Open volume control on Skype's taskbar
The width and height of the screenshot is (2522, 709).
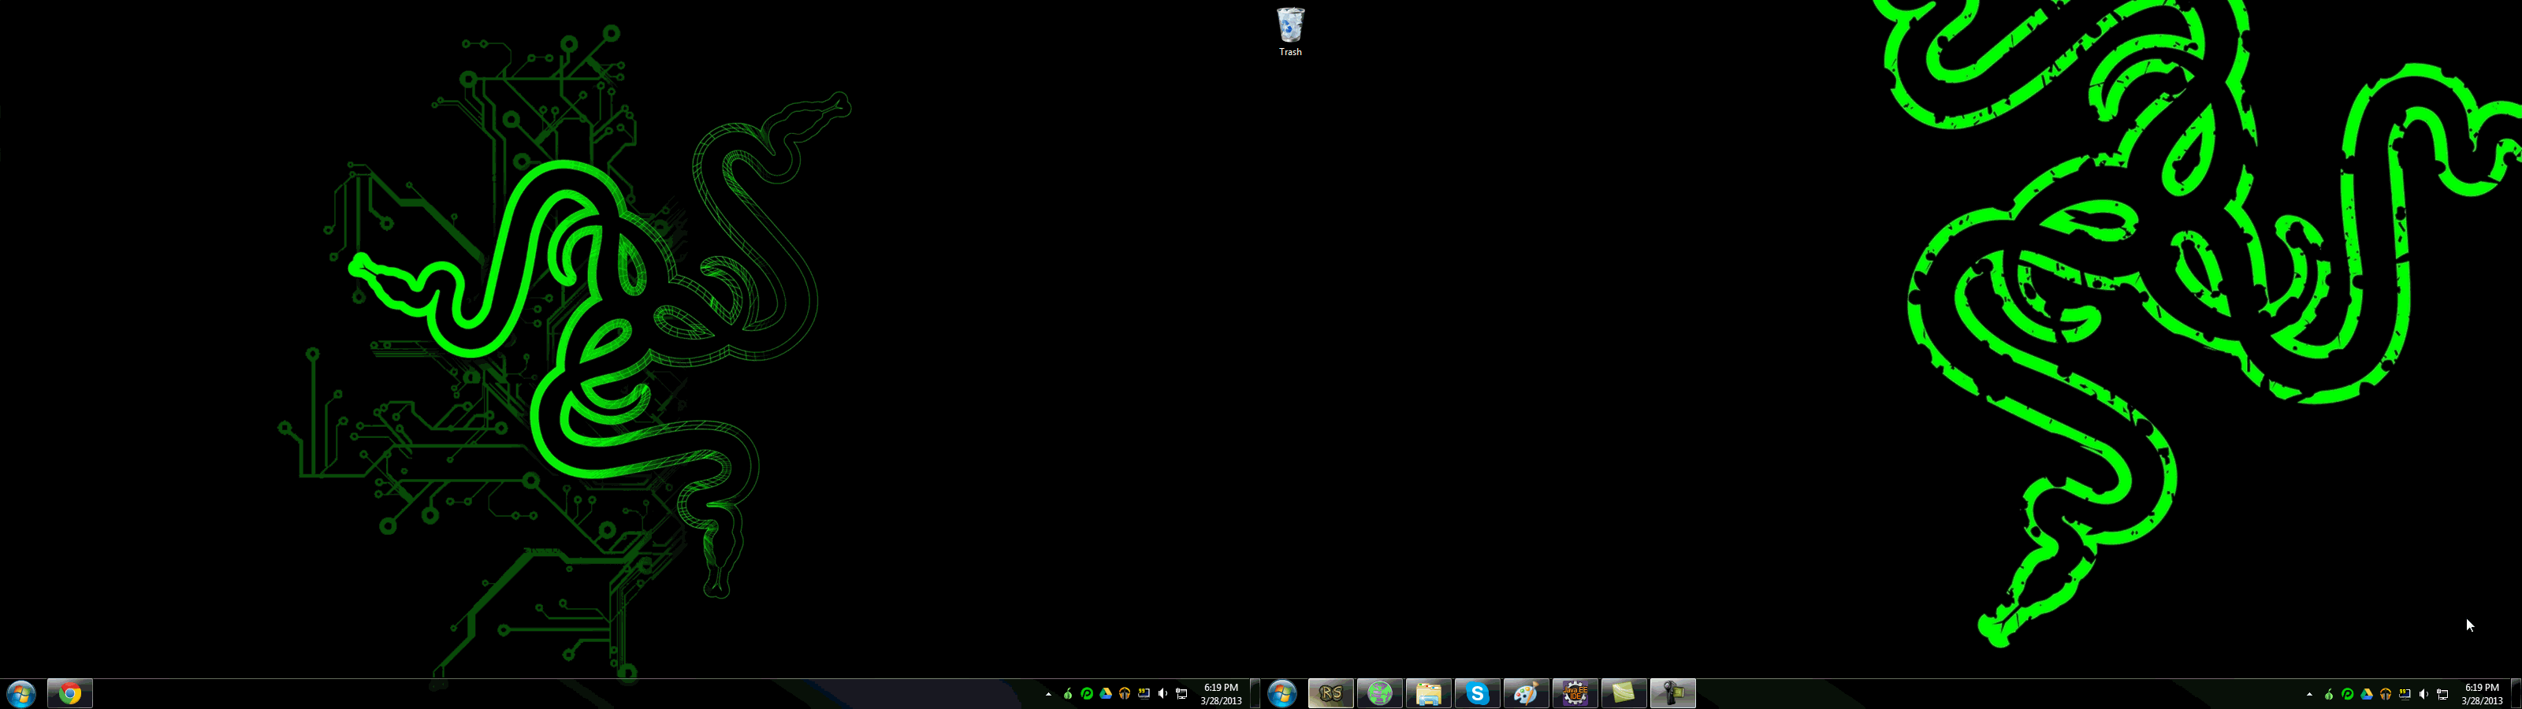click(2423, 694)
